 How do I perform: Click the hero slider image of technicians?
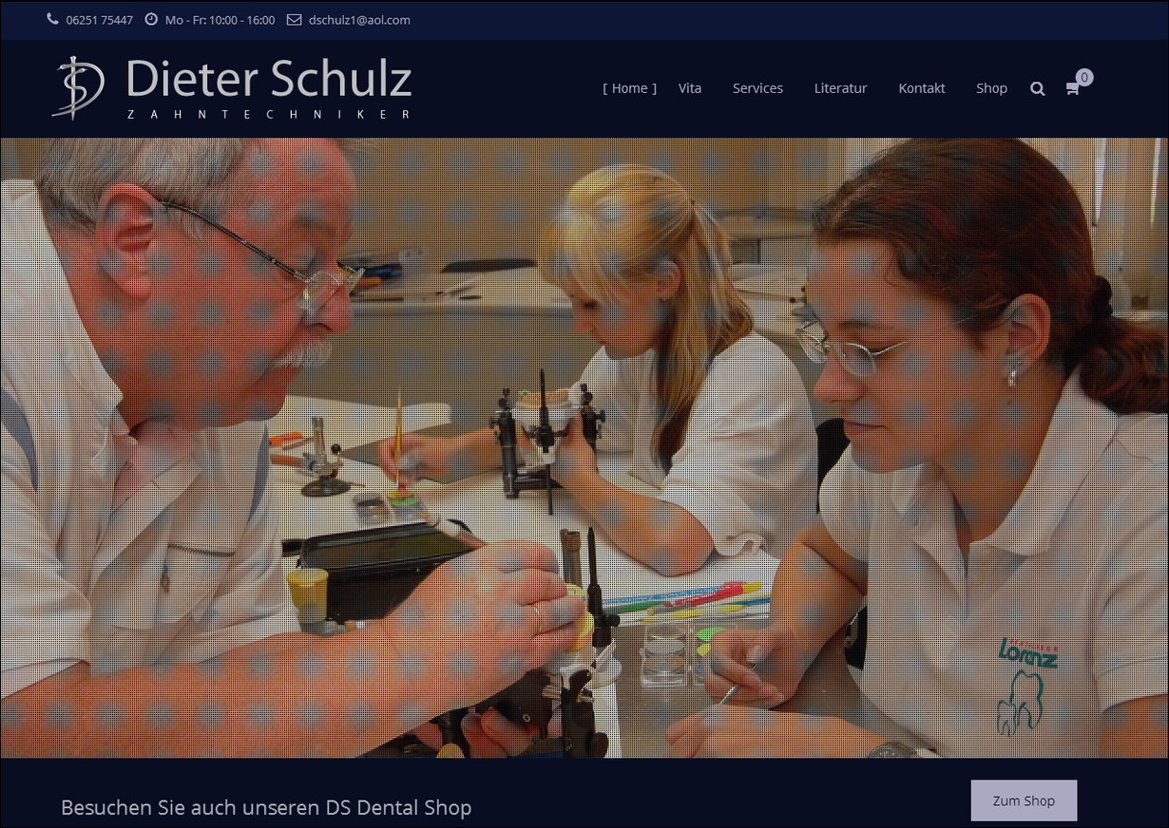click(584, 448)
